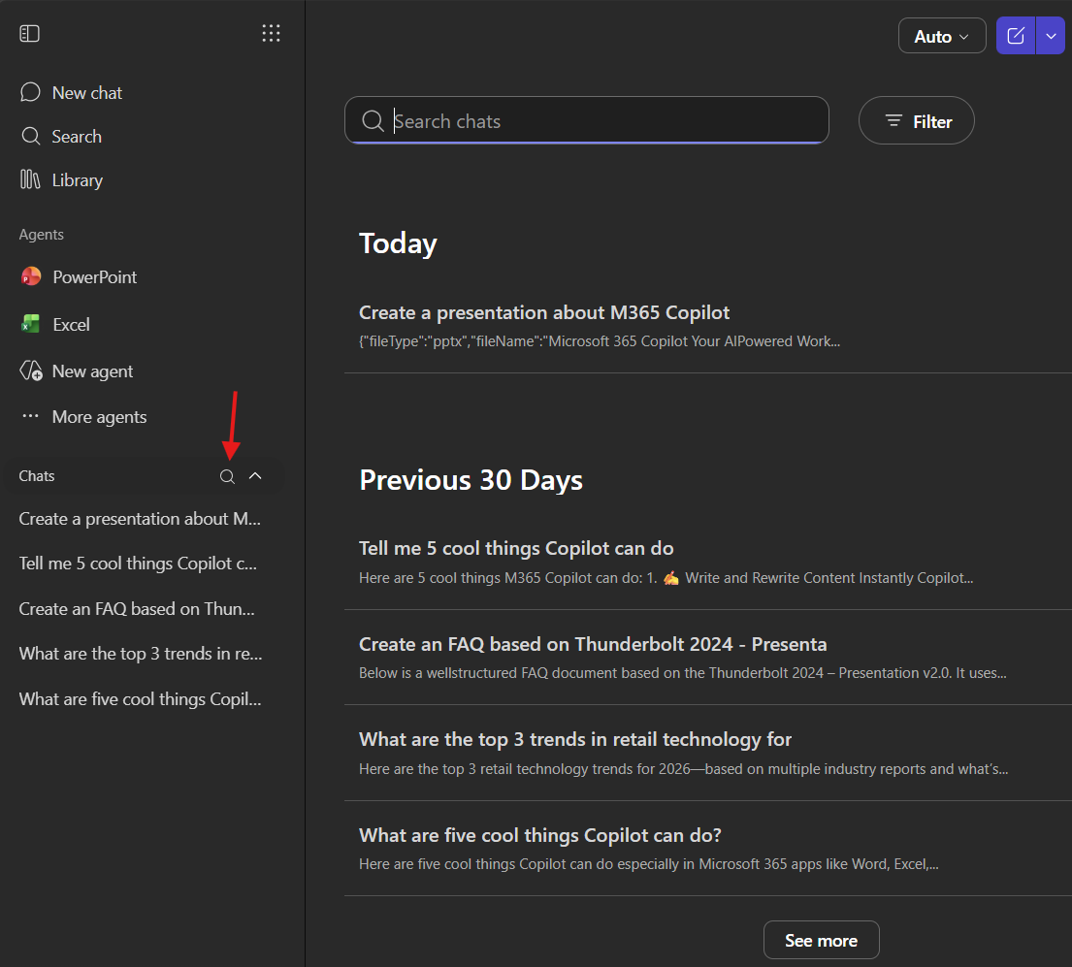
Task: Open sidebar chat 'Create a presentation about M...'
Action: click(x=140, y=519)
